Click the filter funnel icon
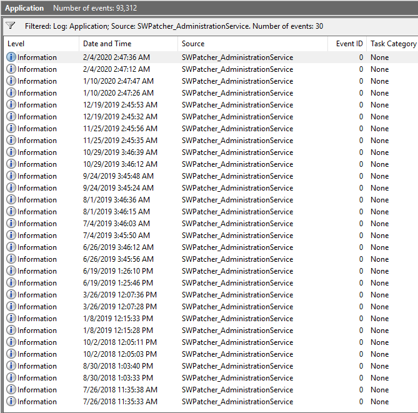 [x=11, y=26]
